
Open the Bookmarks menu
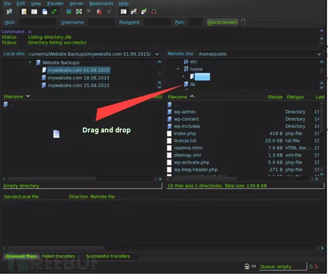[101, 3]
